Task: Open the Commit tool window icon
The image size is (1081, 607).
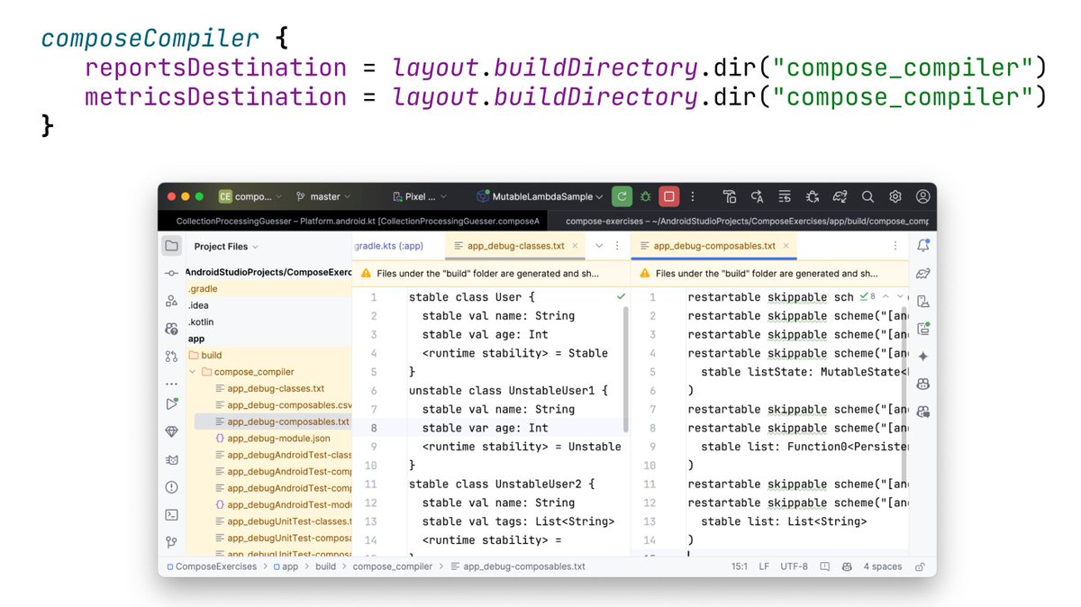Action: pos(171,273)
